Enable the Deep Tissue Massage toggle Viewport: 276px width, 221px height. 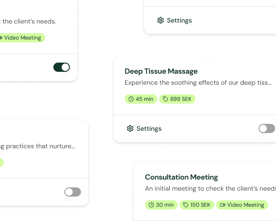point(267,128)
